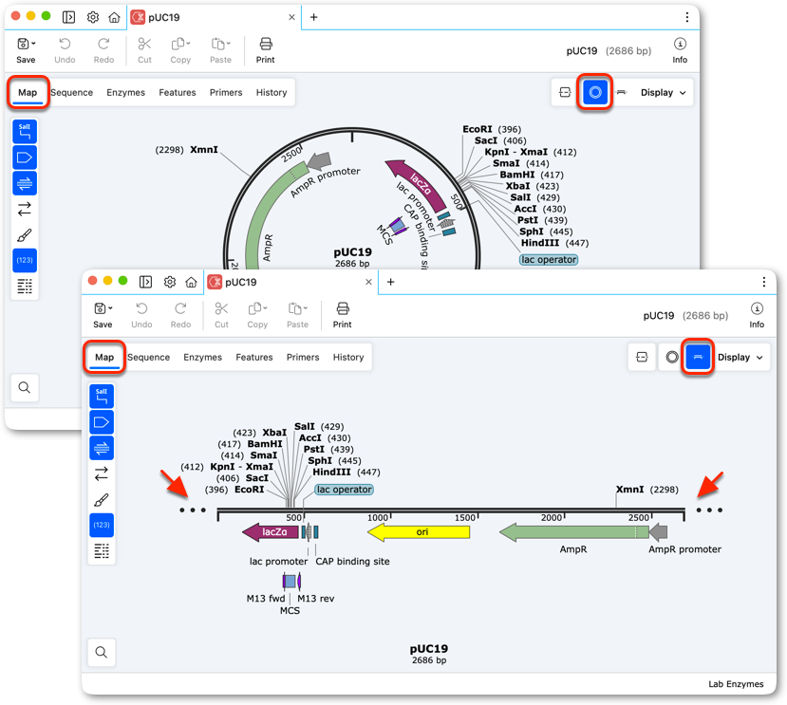Toggle (123) numbering in back window sidebar
The image size is (787, 705).
coord(25,260)
